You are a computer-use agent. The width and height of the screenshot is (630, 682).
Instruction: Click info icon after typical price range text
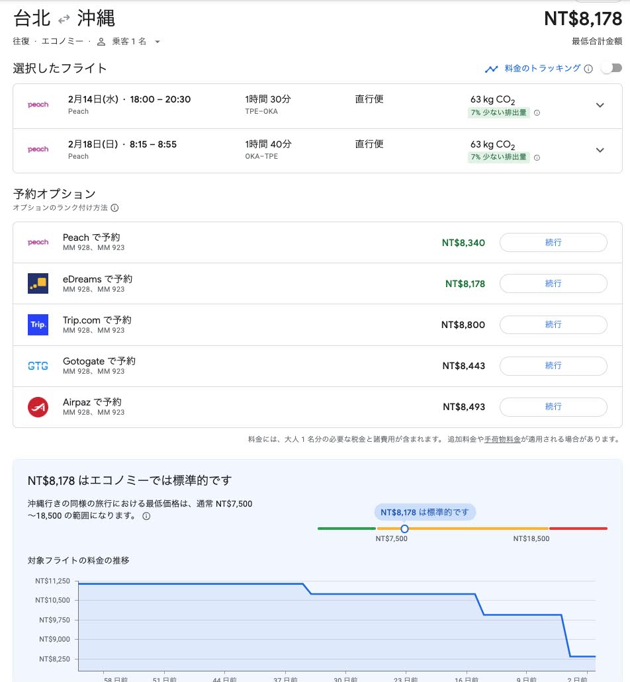click(x=147, y=516)
